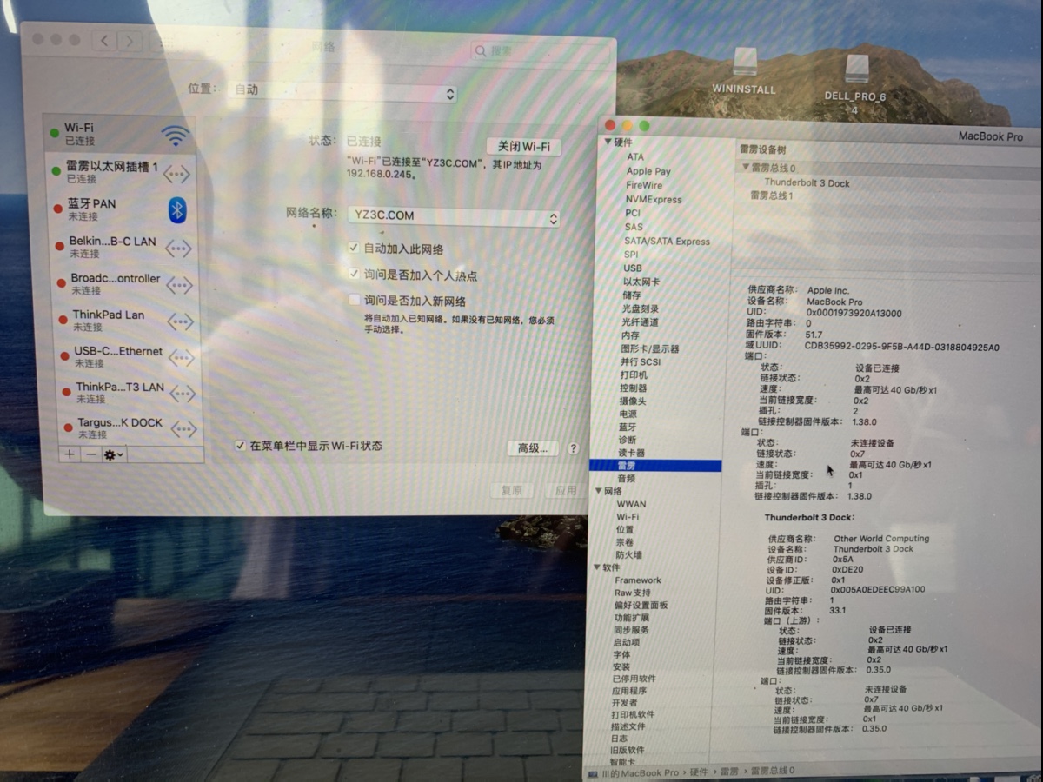Select 防火墙 in System Information sidebar
The width and height of the screenshot is (1043, 782).
[628, 555]
